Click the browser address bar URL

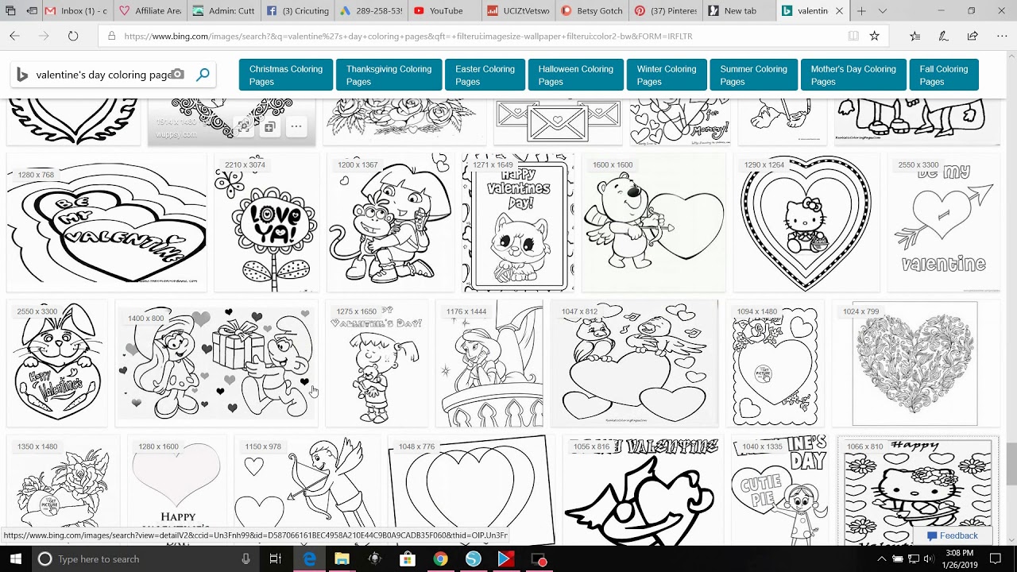point(408,36)
